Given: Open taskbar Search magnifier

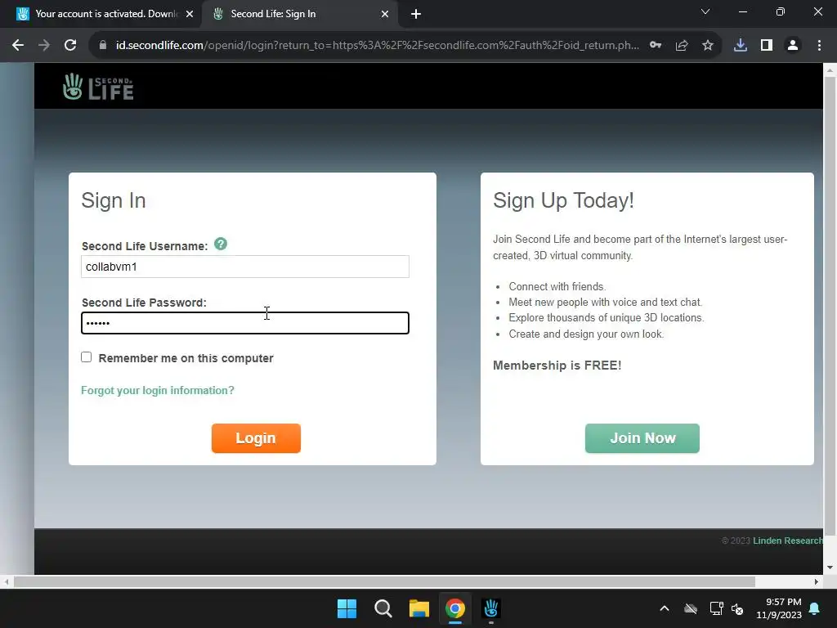Looking at the screenshot, I should pos(383,608).
